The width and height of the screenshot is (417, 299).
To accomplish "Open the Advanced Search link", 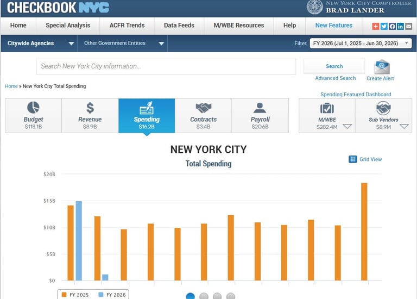I will [336, 78].
